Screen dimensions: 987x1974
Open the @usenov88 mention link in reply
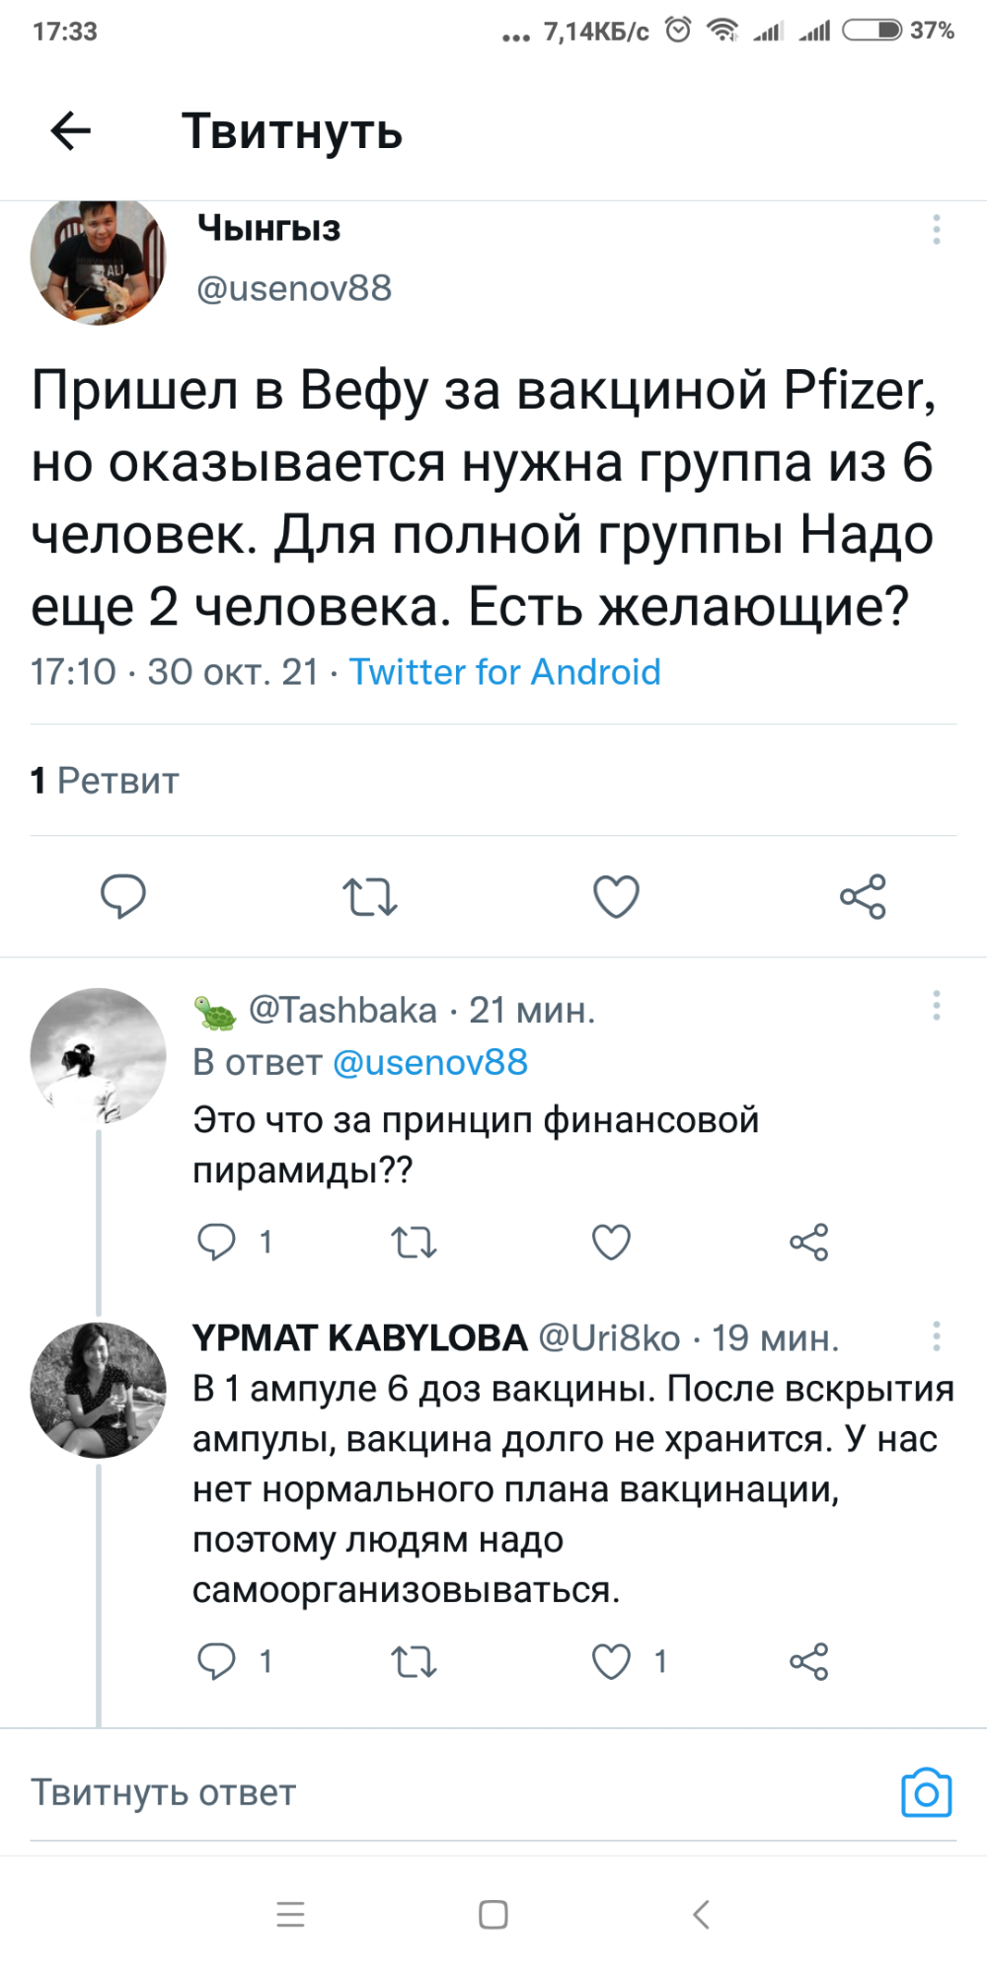[x=430, y=1062]
